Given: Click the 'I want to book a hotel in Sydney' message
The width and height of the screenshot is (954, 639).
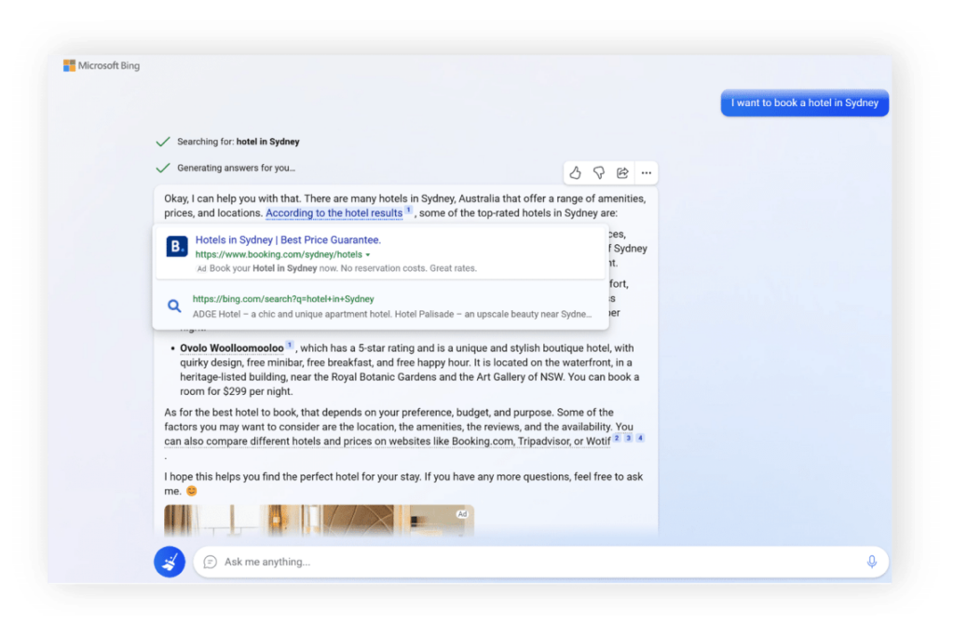Looking at the screenshot, I should (804, 103).
